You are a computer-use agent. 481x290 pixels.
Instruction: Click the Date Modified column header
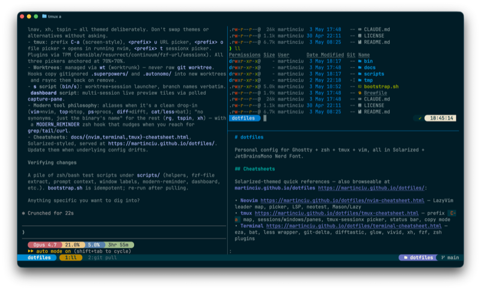[x=325, y=55]
